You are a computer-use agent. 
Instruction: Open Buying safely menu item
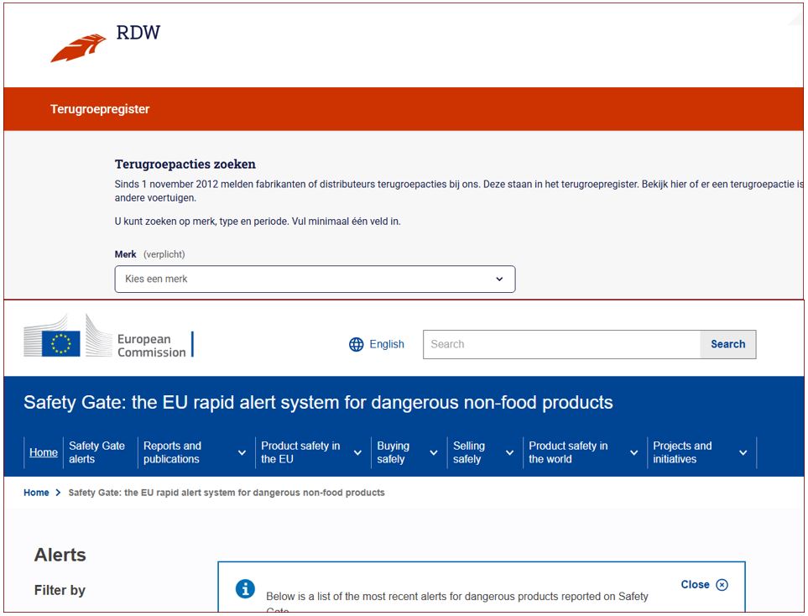point(394,452)
